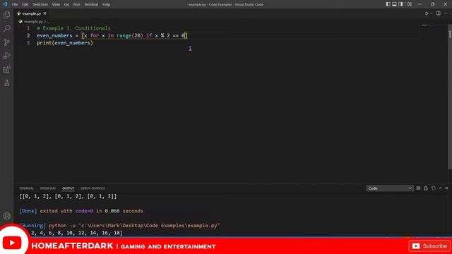Open the output channel Code dropdown
452x254 pixels.
(x=389, y=188)
